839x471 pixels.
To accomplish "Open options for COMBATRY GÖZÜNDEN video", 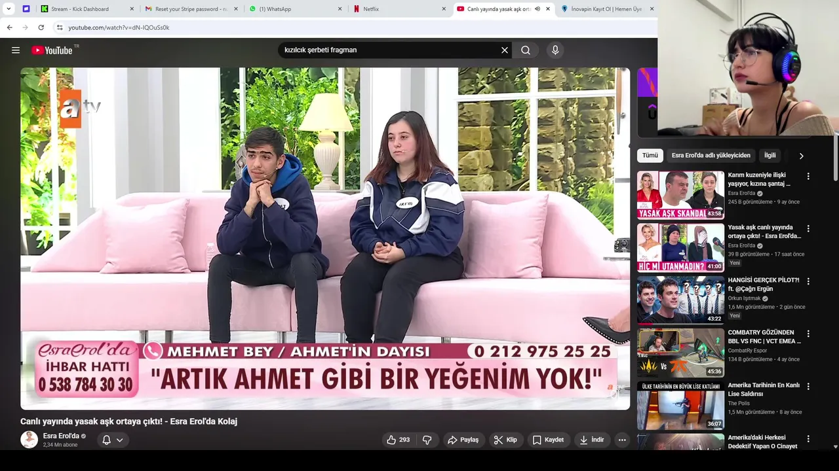I will 808,334.
